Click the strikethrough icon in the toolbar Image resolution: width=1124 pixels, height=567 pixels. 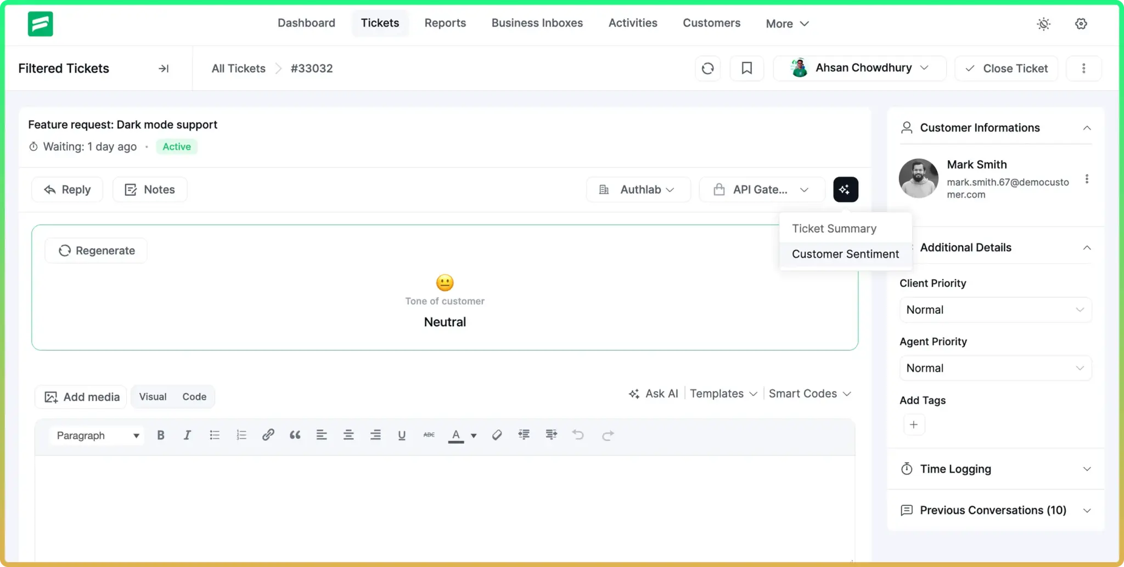pyautogui.click(x=429, y=435)
